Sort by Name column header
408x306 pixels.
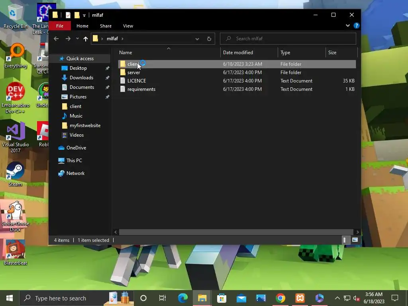pyautogui.click(x=169, y=52)
